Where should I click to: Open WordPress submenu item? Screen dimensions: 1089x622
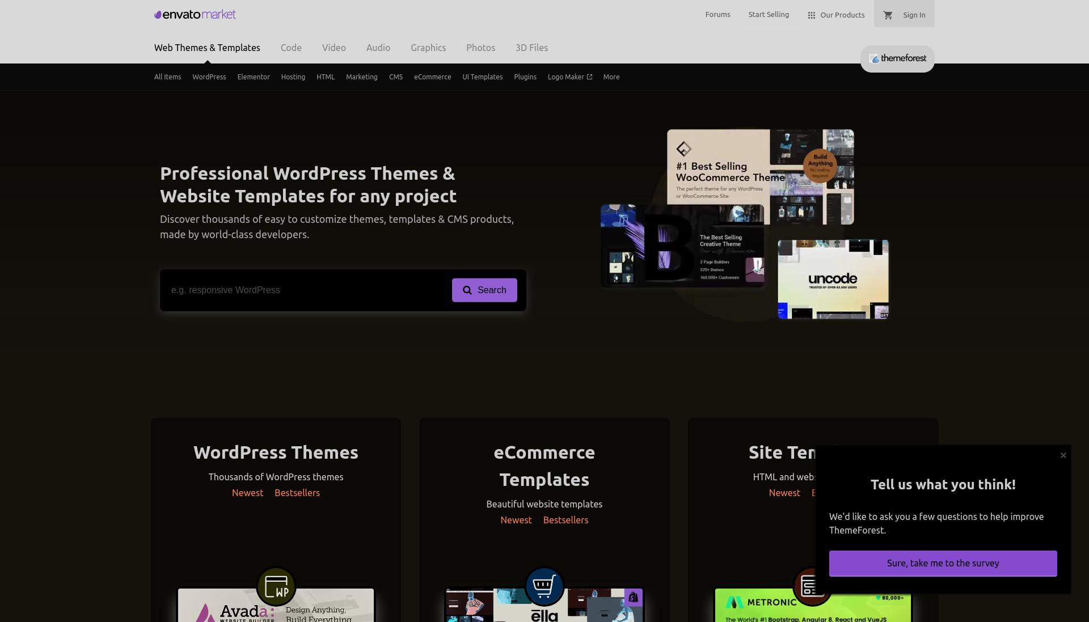(209, 77)
